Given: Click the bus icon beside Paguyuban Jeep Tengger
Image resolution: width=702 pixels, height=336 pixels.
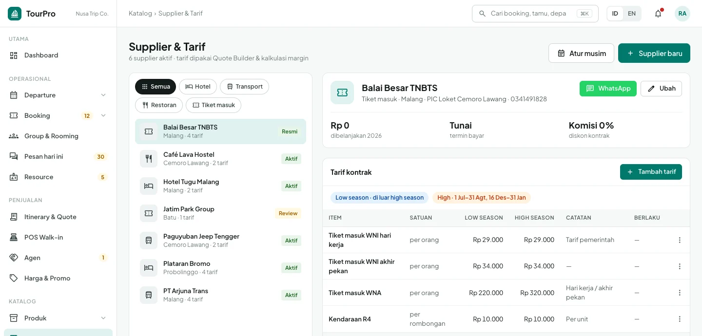Looking at the screenshot, I should coord(149,241).
